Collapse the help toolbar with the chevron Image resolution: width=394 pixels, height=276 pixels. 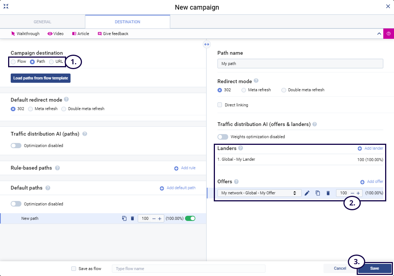[x=379, y=34]
